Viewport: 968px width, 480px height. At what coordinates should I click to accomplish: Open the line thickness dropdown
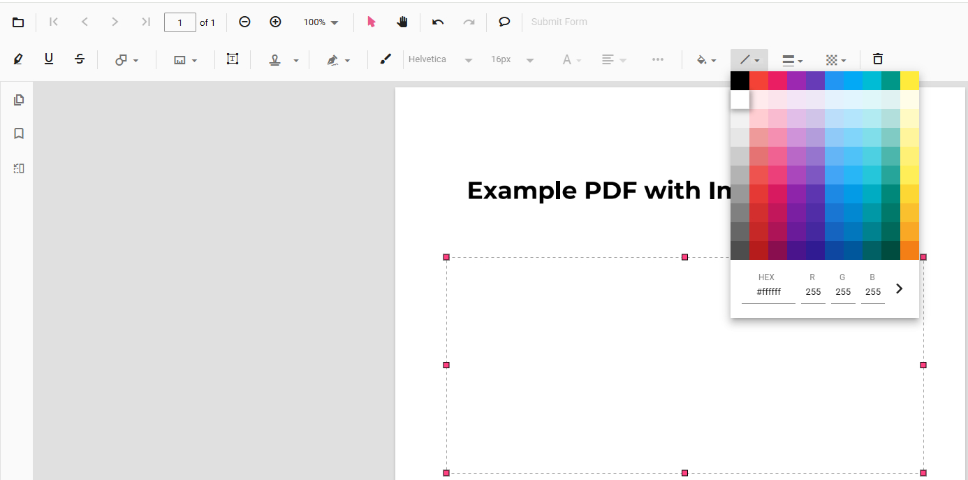792,60
